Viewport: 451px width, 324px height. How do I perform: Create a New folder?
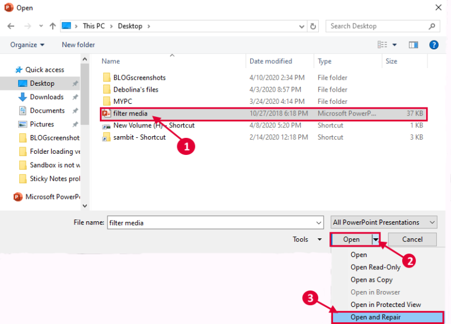click(78, 45)
